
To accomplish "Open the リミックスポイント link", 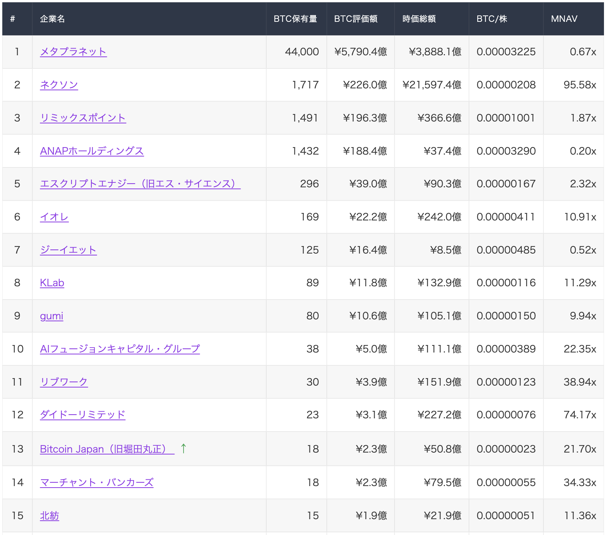I will click(83, 118).
